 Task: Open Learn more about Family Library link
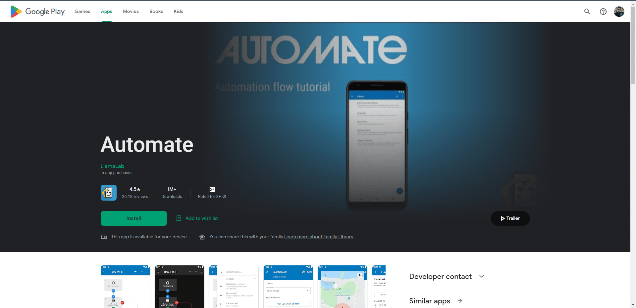click(319, 237)
